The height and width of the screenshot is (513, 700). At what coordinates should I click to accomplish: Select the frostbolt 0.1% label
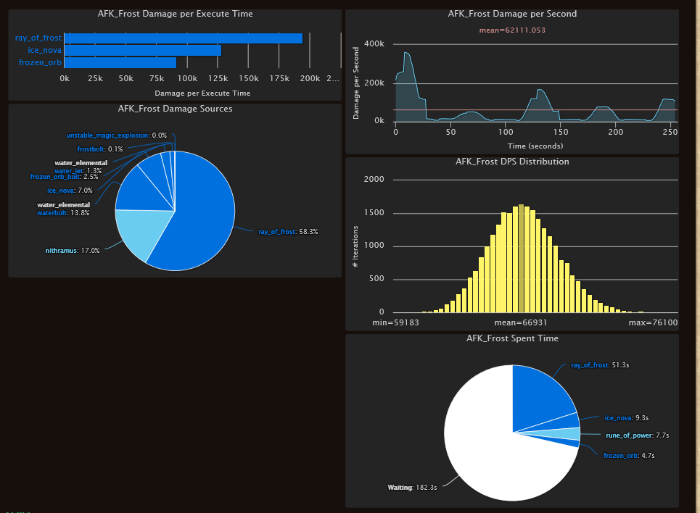pyautogui.click(x=100, y=149)
